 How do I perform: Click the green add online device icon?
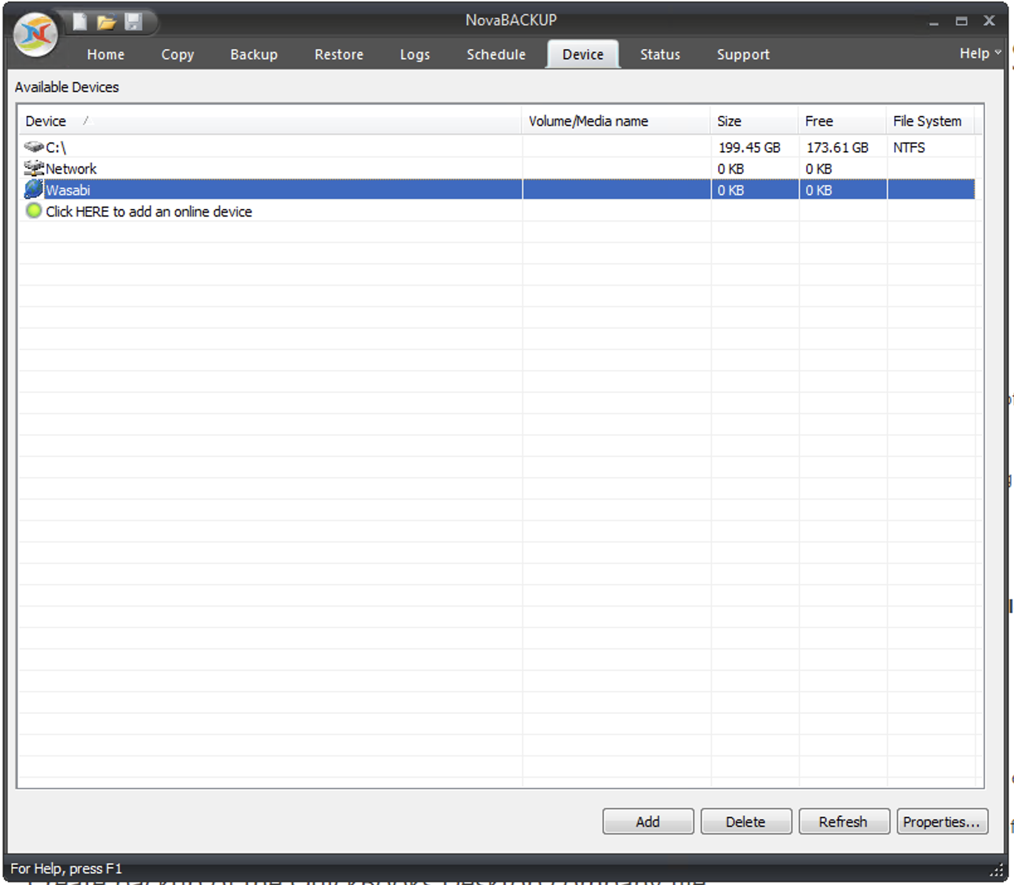[x=34, y=211]
